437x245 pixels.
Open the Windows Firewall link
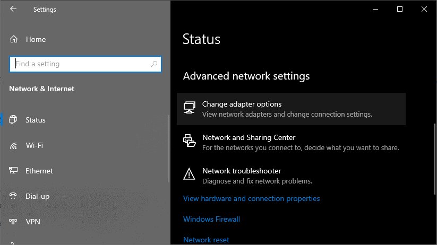pyautogui.click(x=211, y=219)
